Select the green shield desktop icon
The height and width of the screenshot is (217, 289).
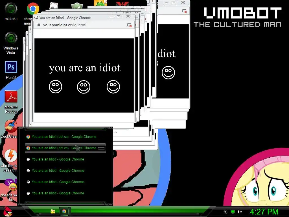click(x=77, y=6)
